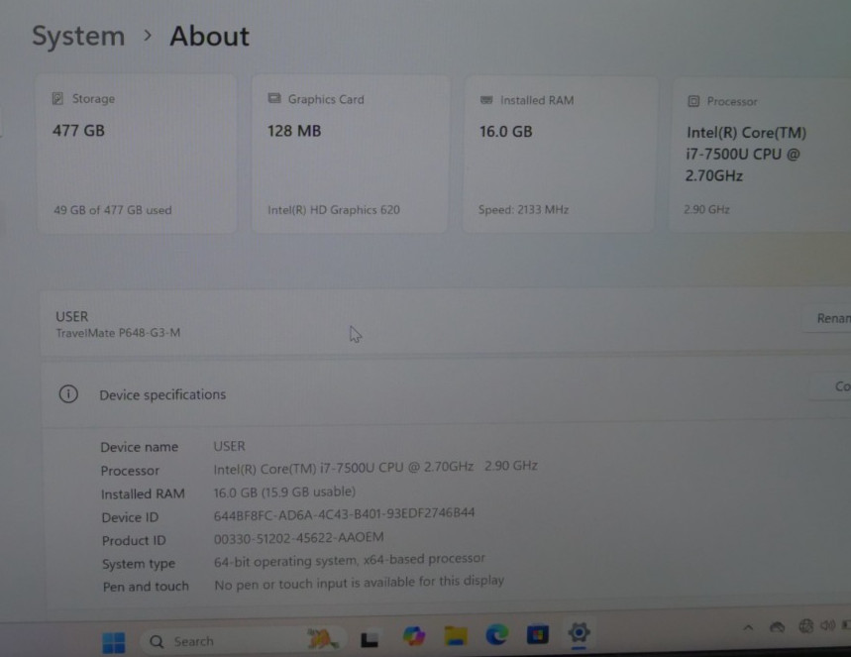Open the Storage card
This screenshot has width=851, height=657.
tap(137, 155)
